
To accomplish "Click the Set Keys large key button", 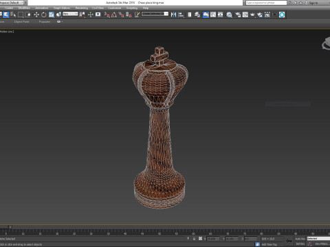I will click(x=289, y=241).
